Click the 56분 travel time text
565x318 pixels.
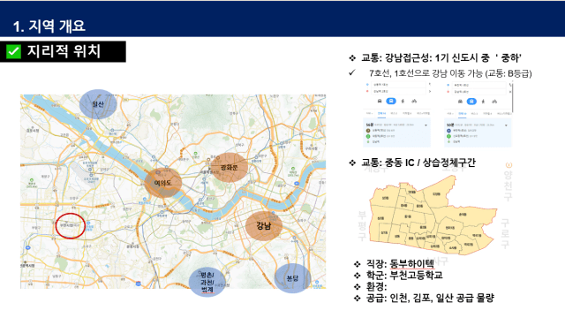coord(370,125)
